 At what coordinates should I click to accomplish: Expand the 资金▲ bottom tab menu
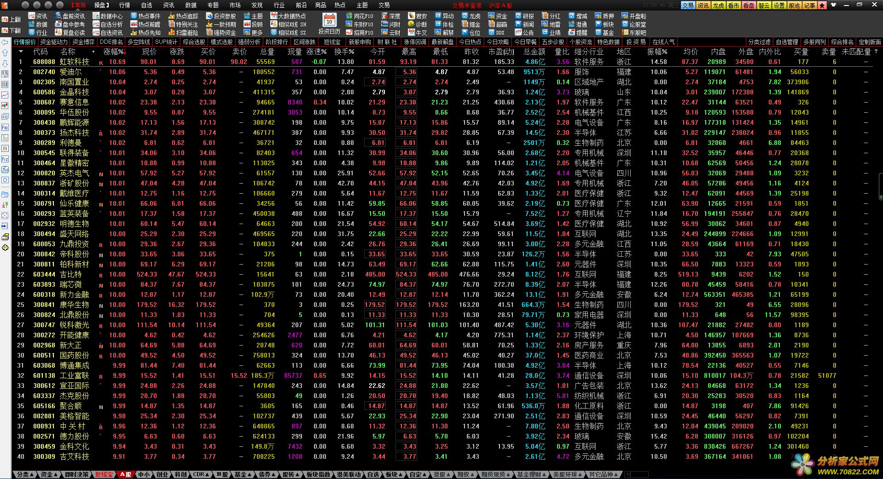click(49, 474)
